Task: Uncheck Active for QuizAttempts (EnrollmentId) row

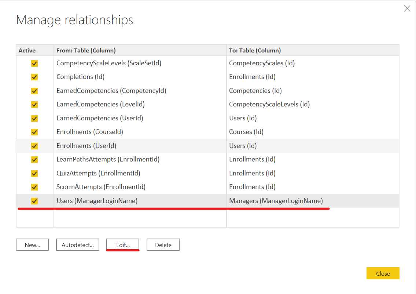Action: coord(34,173)
